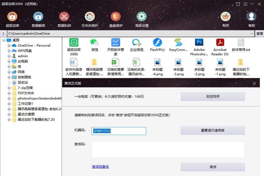
Task: Select photoshopcs5extendedx64 folder in tree
Action: pyautogui.click(x=40, y=98)
